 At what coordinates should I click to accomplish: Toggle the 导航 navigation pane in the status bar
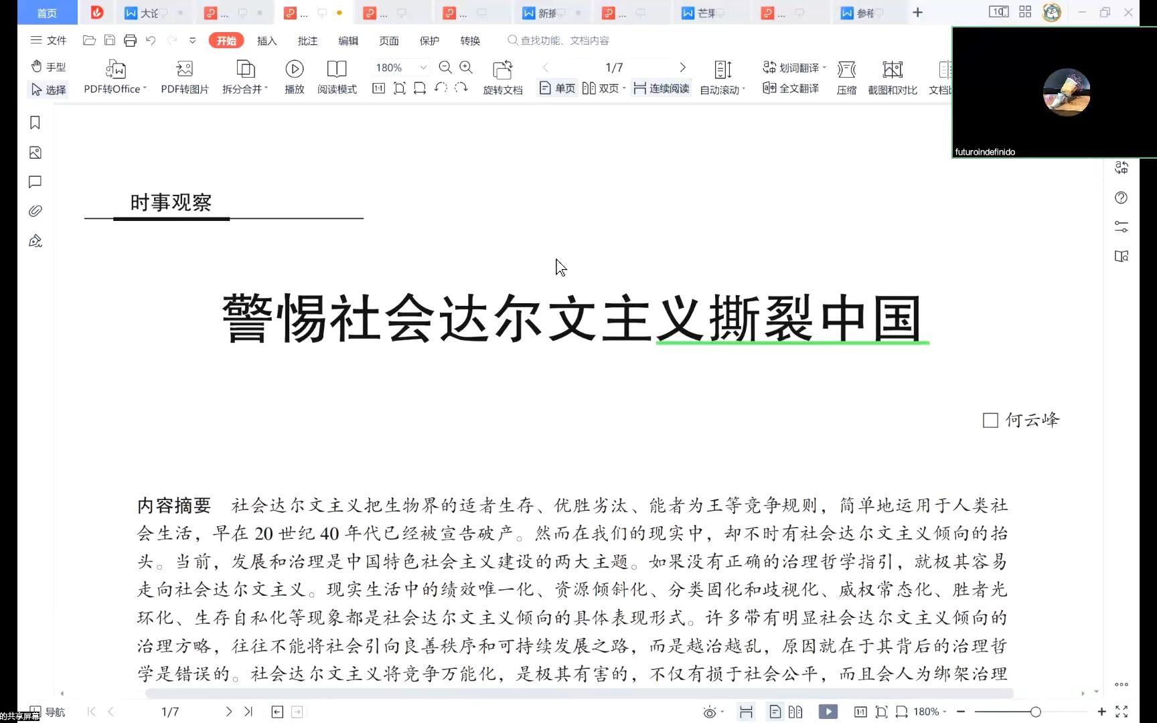coord(48,712)
